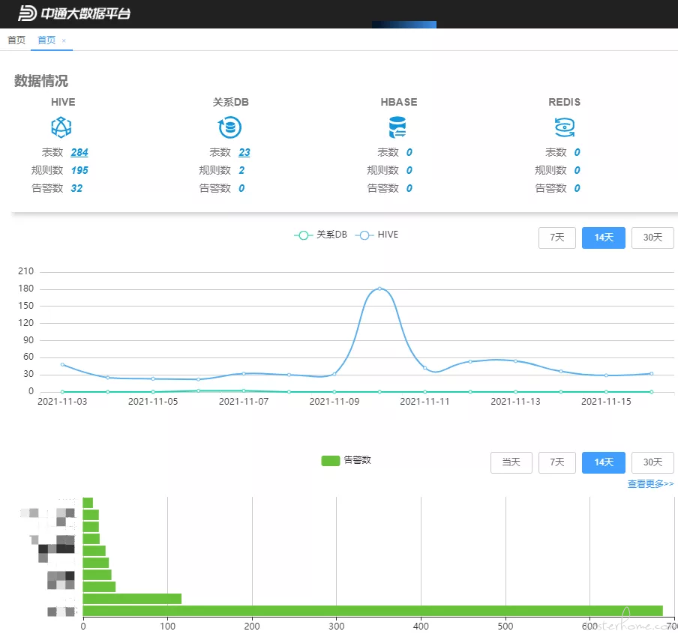Click the REDIS 表数 value 0
This screenshot has height=640, width=678.
577,153
